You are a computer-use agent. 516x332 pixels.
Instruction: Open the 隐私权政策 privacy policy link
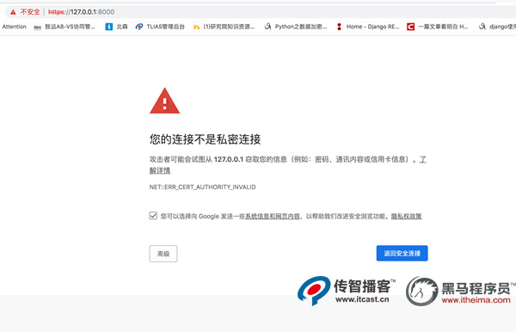[406, 216]
